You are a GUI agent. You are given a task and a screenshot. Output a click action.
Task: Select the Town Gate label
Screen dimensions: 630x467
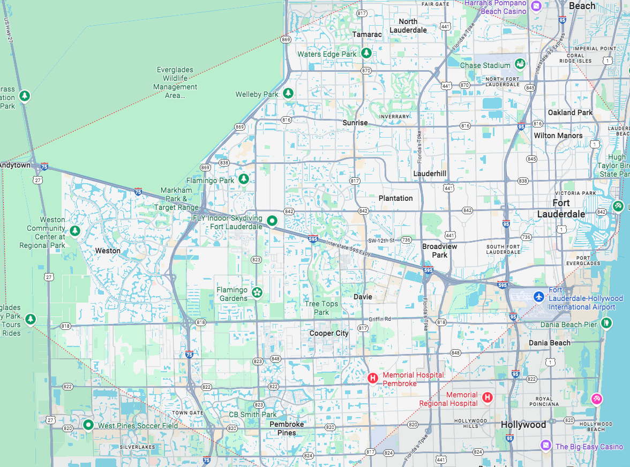[x=187, y=413]
